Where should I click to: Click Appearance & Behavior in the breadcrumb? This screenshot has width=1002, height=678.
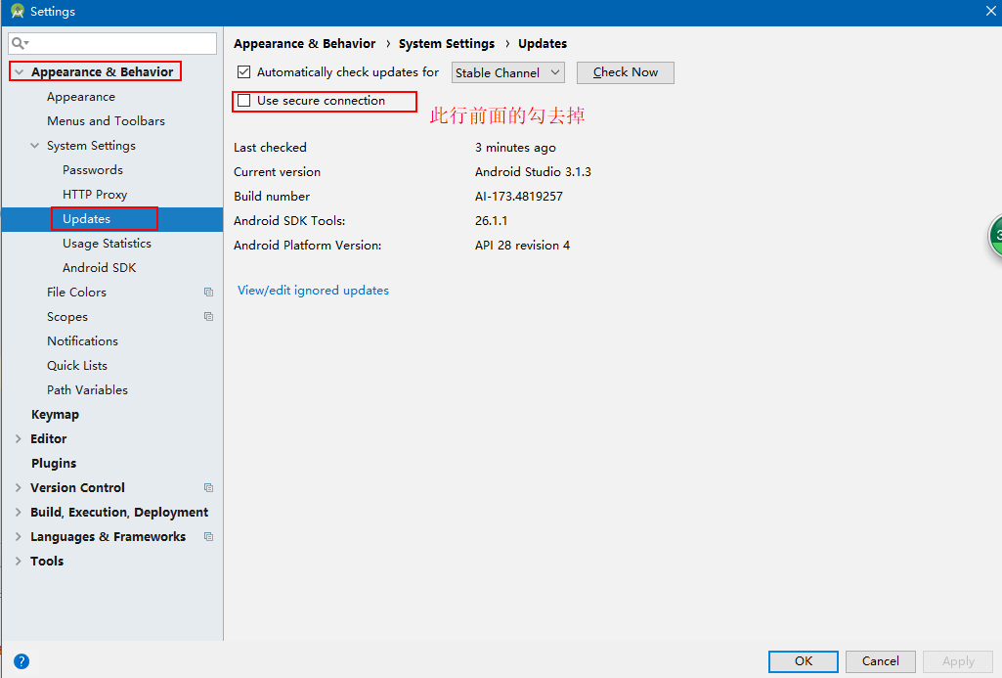[x=304, y=43]
